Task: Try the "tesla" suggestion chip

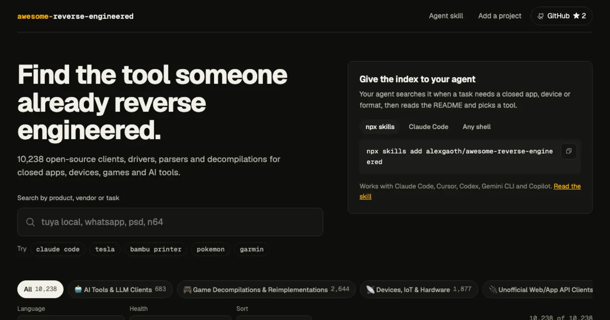Action: click(x=105, y=249)
